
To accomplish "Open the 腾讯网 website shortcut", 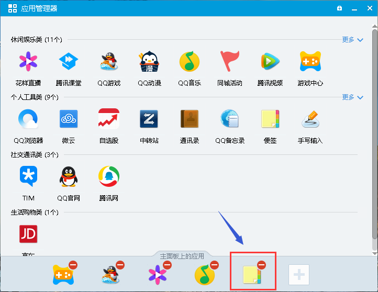I will tap(108, 177).
